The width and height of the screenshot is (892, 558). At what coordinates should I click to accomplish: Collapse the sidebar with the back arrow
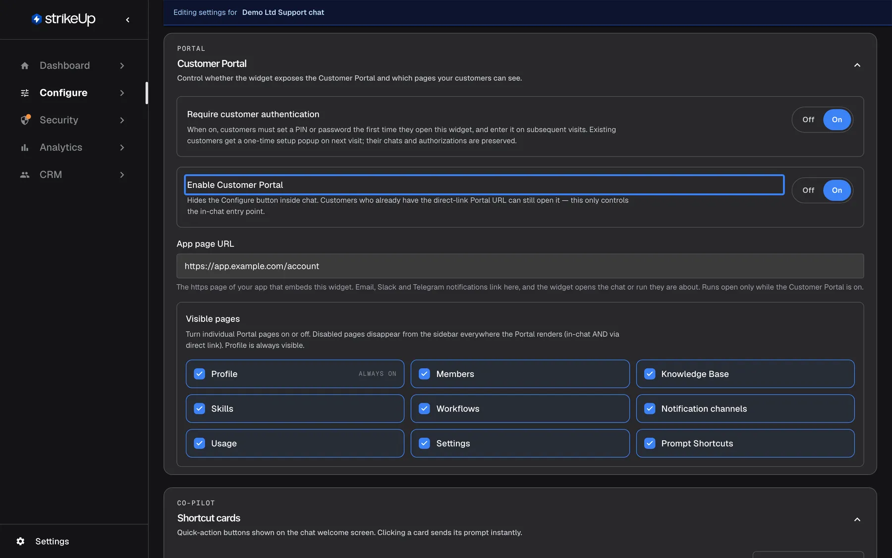pyautogui.click(x=128, y=20)
